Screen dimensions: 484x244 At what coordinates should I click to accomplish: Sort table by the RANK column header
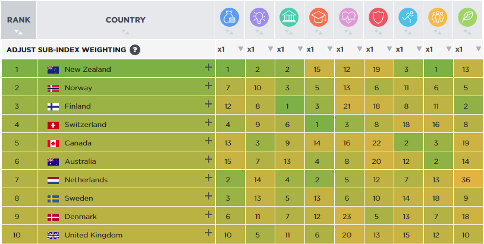tap(19, 20)
